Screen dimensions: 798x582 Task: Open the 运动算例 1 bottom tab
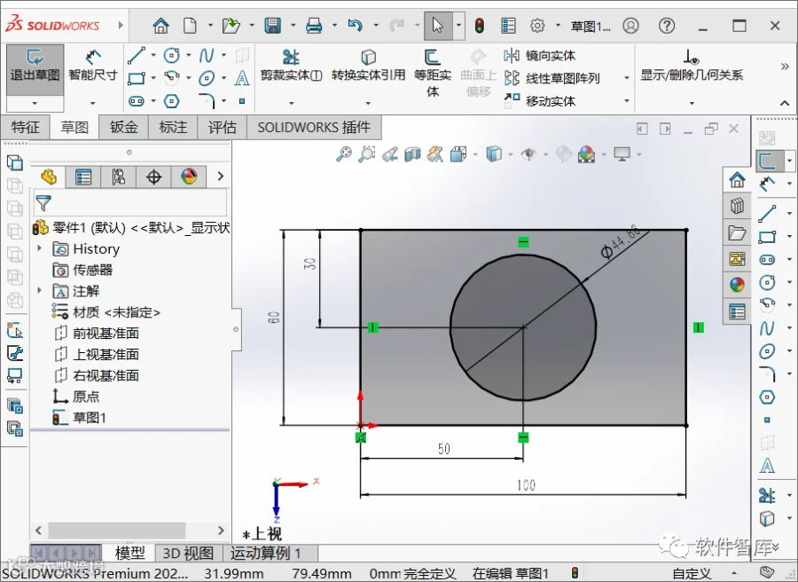click(x=264, y=553)
